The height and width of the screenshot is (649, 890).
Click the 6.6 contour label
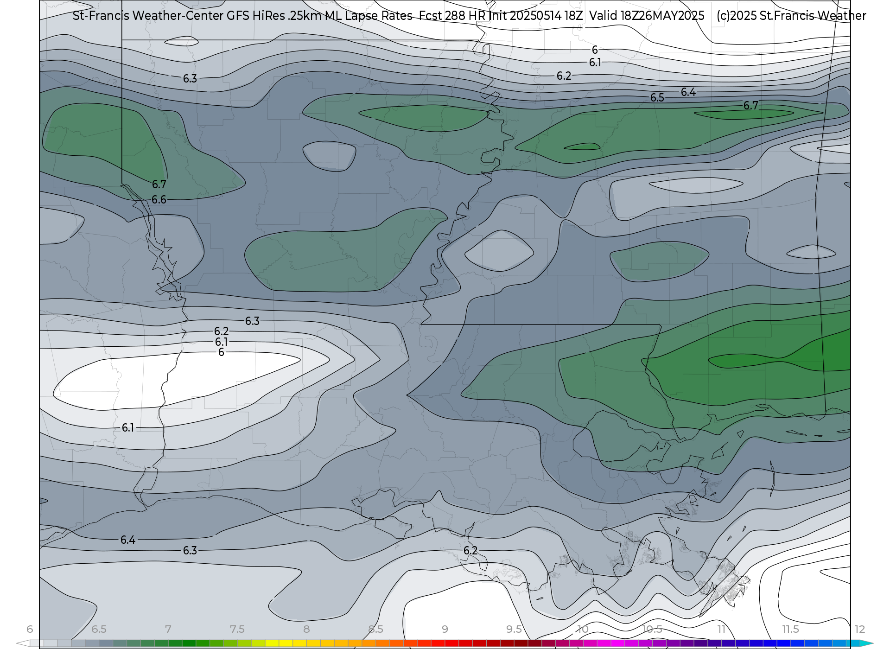tap(159, 200)
